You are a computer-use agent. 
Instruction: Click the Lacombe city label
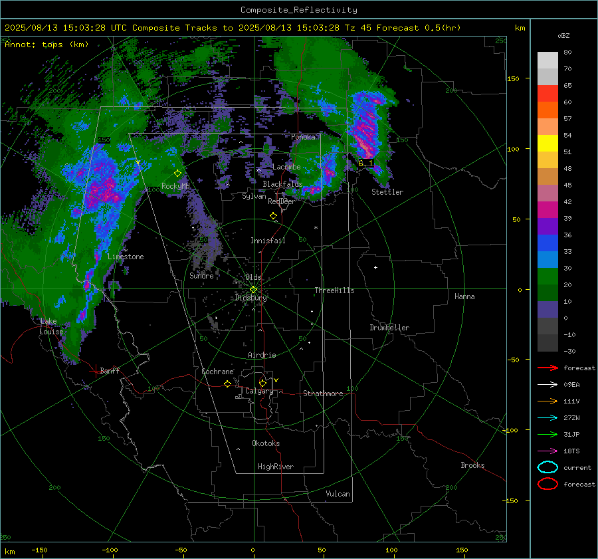(286, 167)
